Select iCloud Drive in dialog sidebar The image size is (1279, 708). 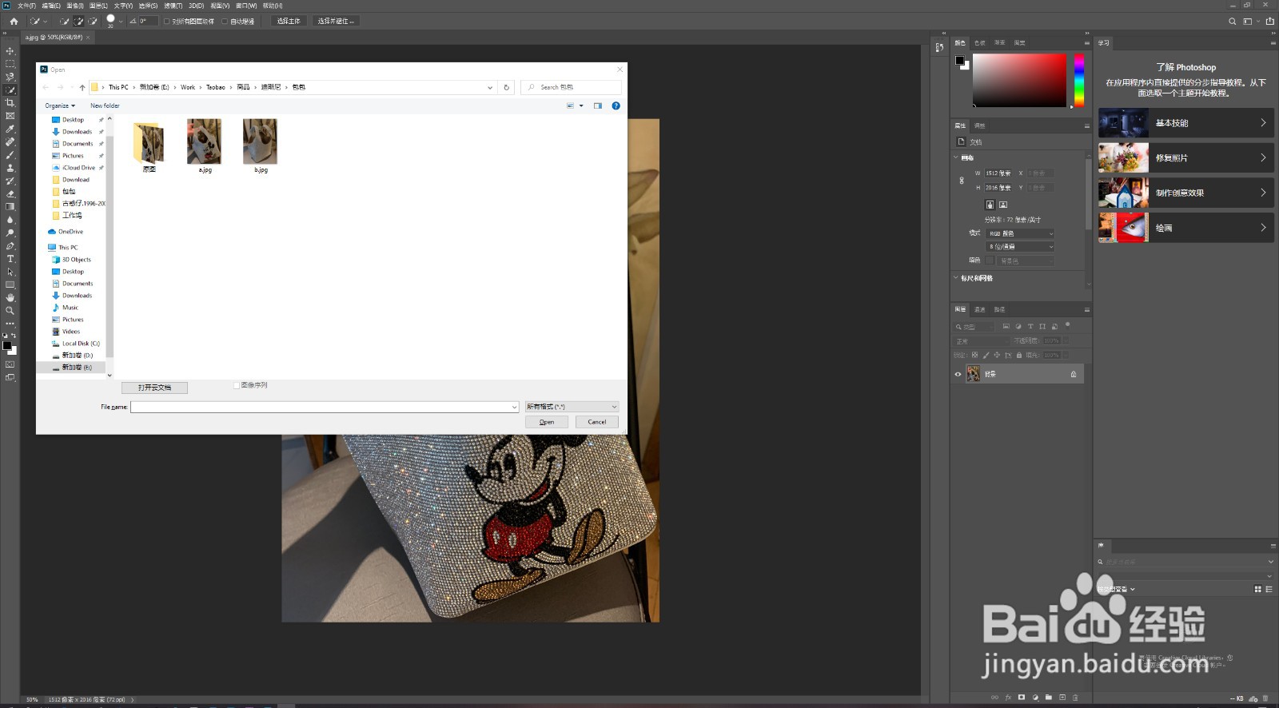click(x=78, y=168)
